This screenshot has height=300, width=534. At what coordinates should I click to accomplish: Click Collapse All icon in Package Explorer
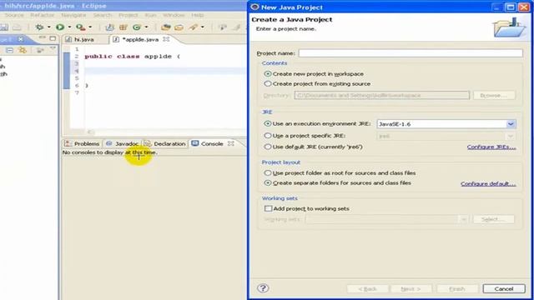9,51
